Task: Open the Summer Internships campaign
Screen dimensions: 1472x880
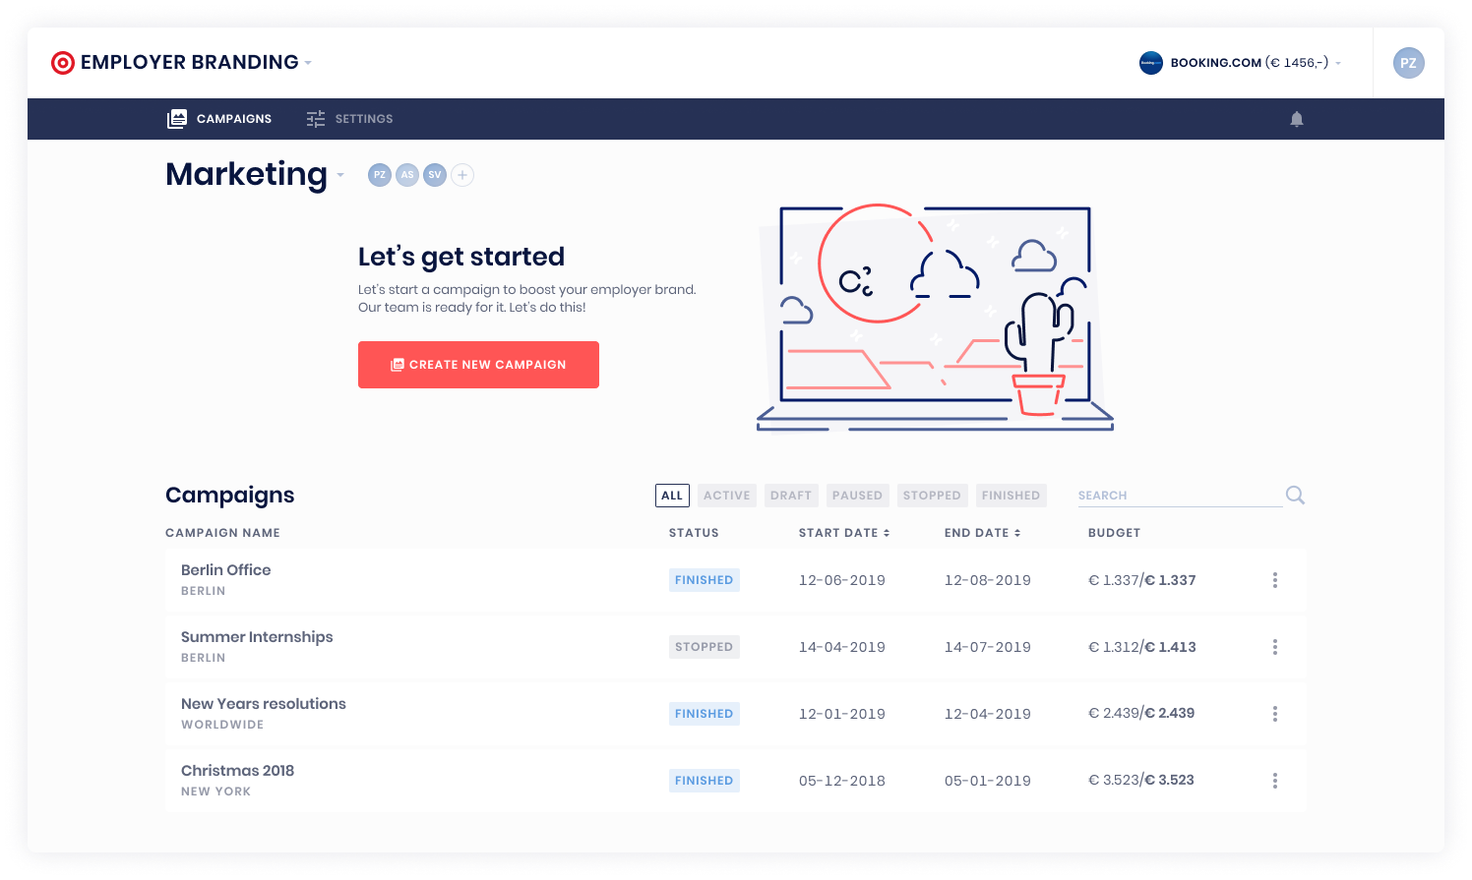Action: point(257,637)
